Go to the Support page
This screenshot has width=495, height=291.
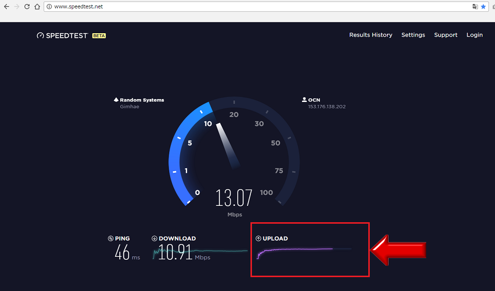tap(445, 35)
